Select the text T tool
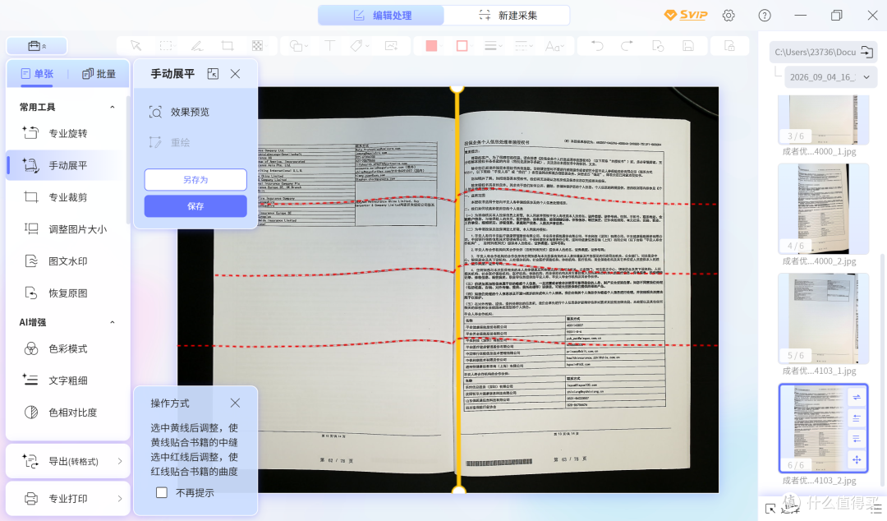The height and width of the screenshot is (521, 887). (330, 46)
